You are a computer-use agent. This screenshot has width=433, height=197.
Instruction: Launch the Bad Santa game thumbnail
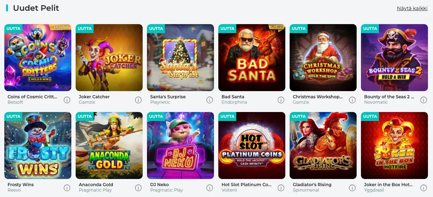click(252, 58)
